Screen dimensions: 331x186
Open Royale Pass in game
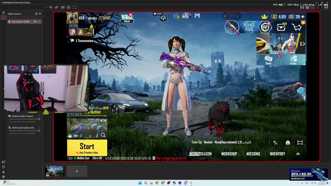(249, 27)
